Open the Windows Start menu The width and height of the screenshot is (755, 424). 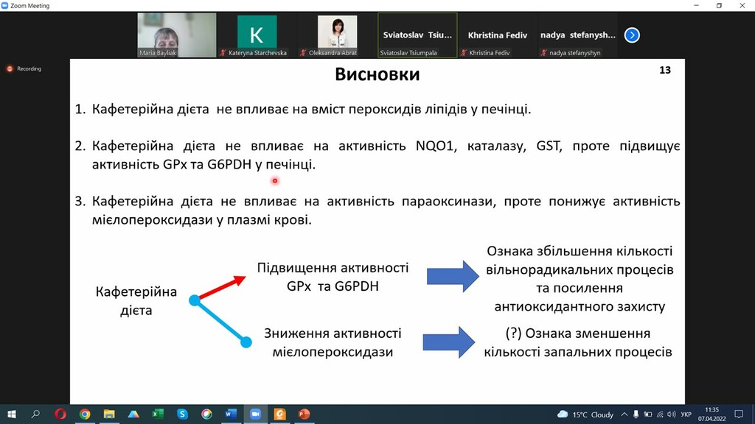tap(12, 414)
